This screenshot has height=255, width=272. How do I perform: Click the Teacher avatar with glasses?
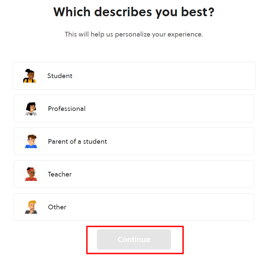(x=31, y=175)
